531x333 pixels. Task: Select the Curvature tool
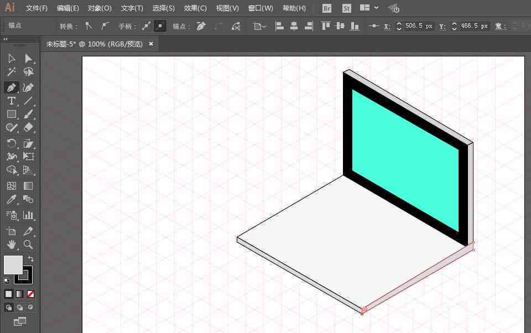[x=28, y=87]
